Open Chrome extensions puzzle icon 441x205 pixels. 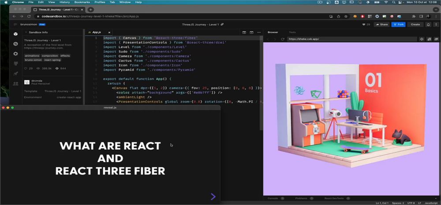(x=414, y=16)
